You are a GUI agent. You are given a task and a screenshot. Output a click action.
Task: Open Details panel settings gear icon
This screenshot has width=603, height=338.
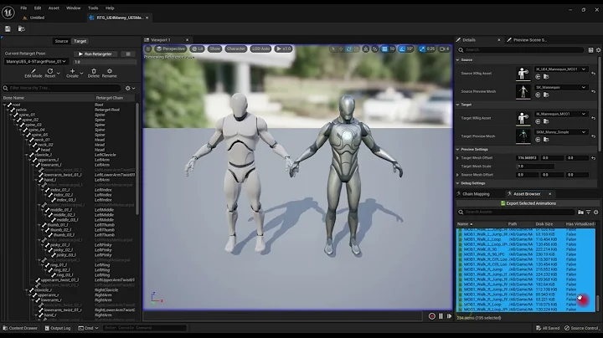tap(598, 50)
